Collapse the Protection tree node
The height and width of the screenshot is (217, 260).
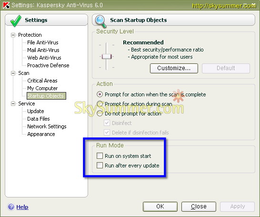tap(13, 35)
